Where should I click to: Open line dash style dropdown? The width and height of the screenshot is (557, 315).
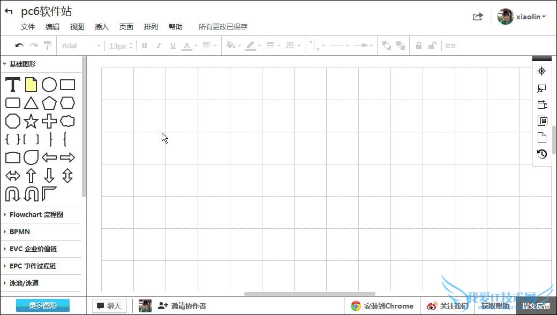(x=293, y=46)
